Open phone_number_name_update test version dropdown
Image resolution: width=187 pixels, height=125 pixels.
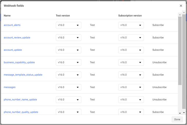(x=68, y=100)
